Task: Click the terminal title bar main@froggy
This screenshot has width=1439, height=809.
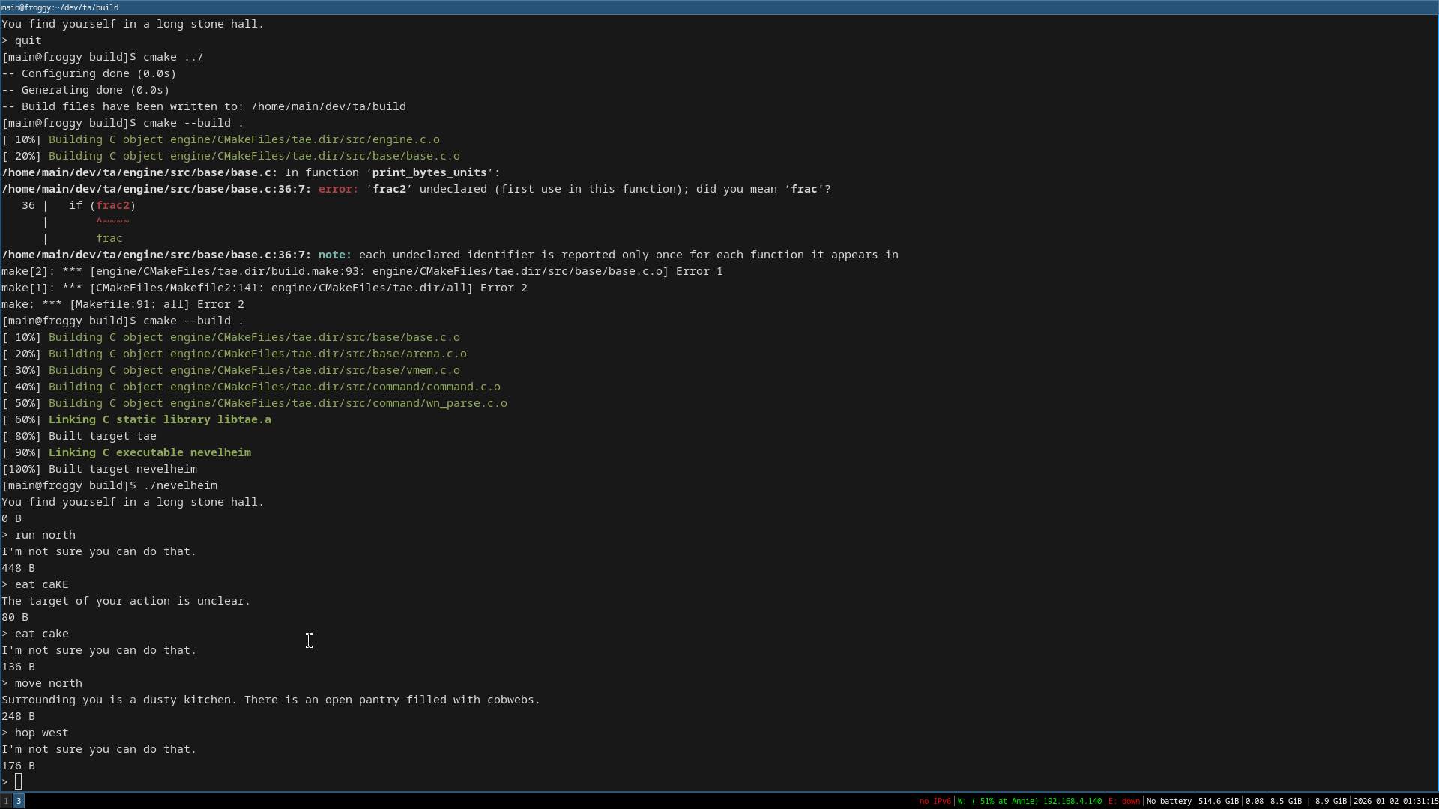Action: point(60,7)
